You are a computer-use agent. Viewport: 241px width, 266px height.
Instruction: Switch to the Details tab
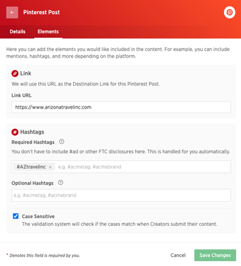pos(18,32)
